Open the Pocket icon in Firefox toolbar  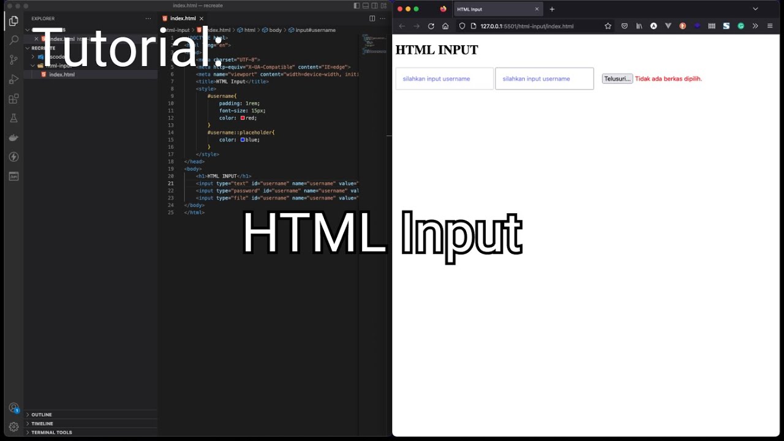624,26
